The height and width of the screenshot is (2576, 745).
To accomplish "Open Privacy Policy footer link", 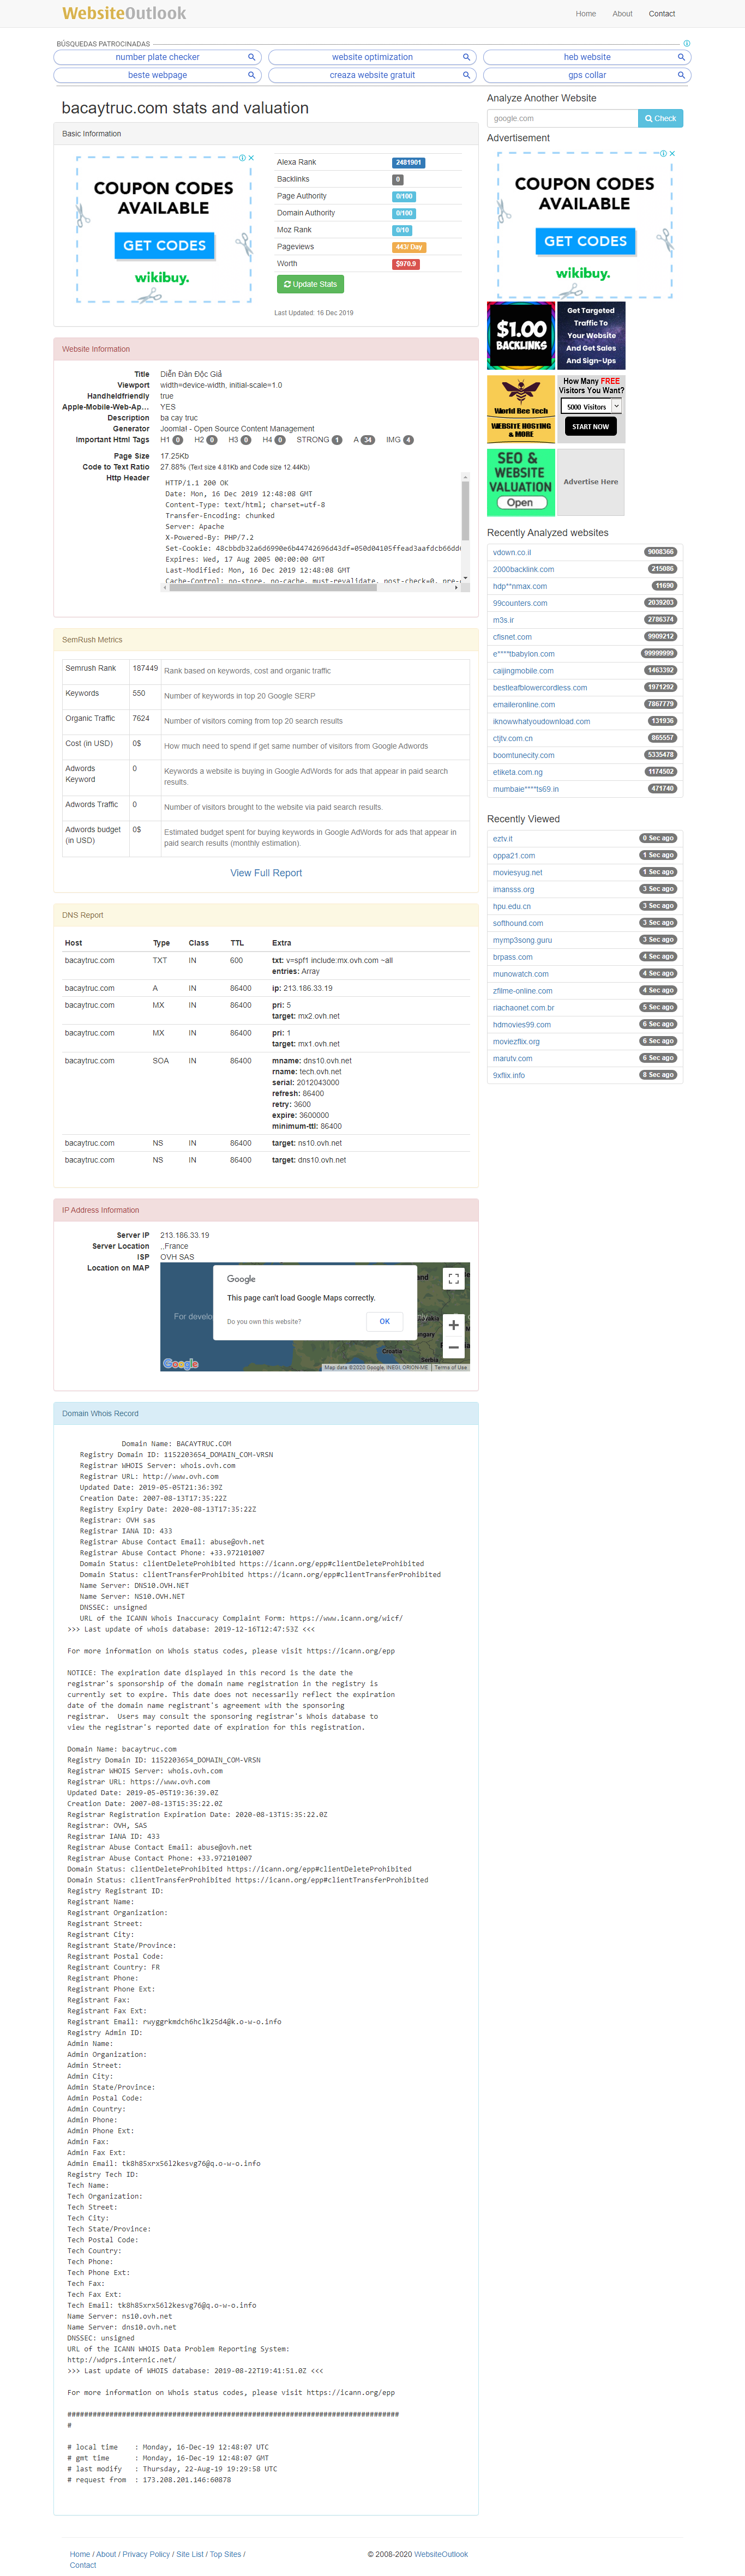I will click(x=146, y=2554).
